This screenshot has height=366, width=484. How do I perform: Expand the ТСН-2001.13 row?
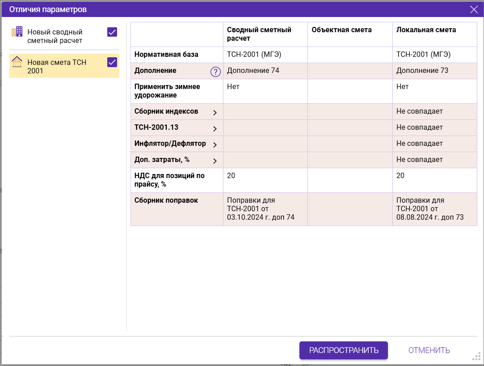click(x=215, y=129)
